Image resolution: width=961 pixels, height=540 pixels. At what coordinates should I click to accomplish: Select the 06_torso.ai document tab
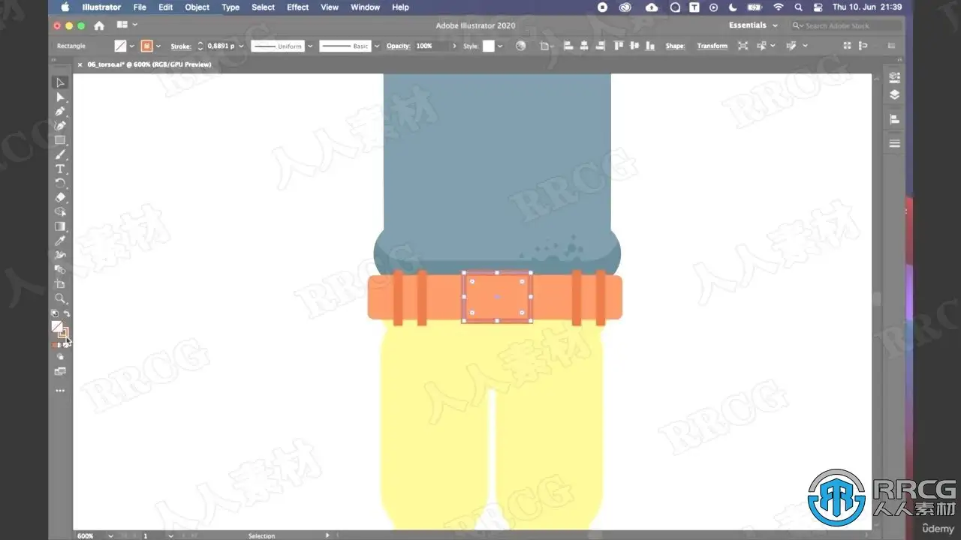click(149, 64)
